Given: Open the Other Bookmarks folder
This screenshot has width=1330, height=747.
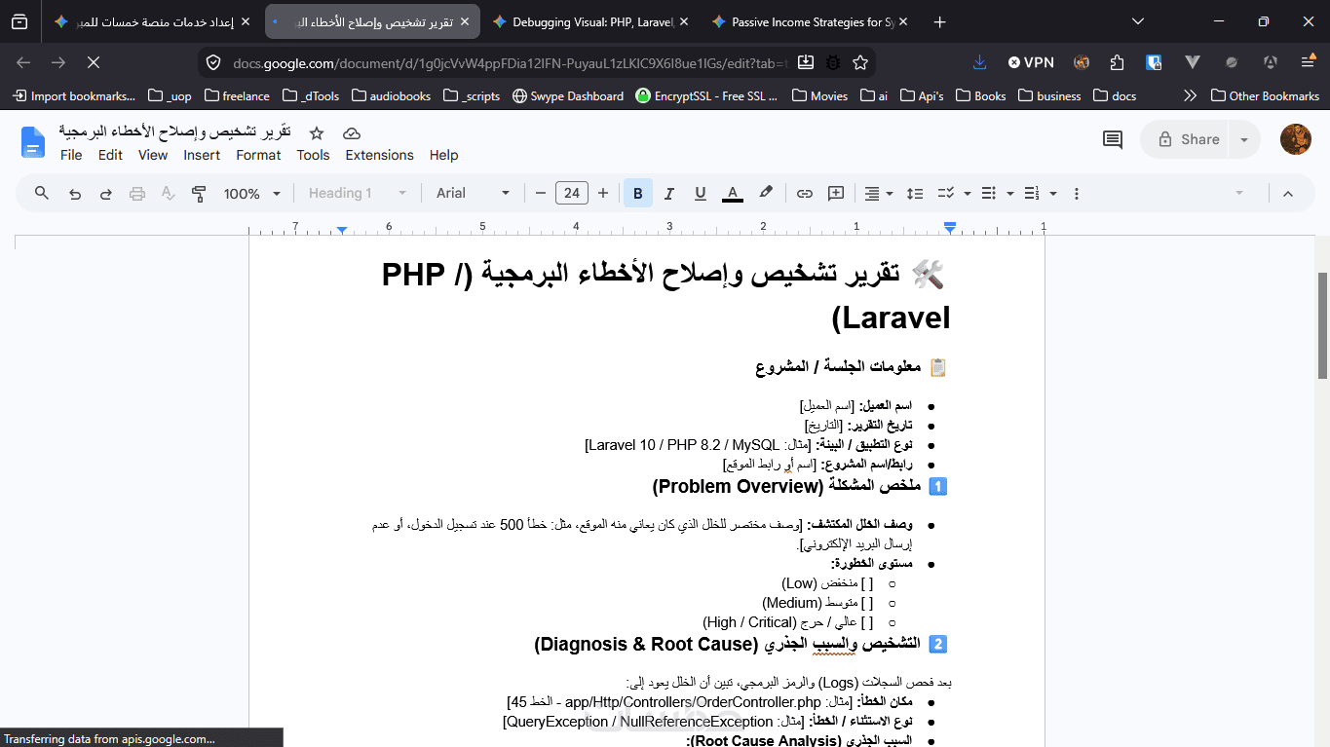Looking at the screenshot, I should click(x=1265, y=95).
